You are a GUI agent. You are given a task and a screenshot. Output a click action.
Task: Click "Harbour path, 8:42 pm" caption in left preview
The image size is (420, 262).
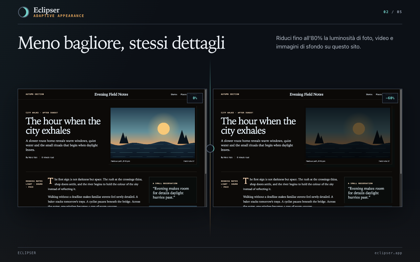click(x=120, y=161)
